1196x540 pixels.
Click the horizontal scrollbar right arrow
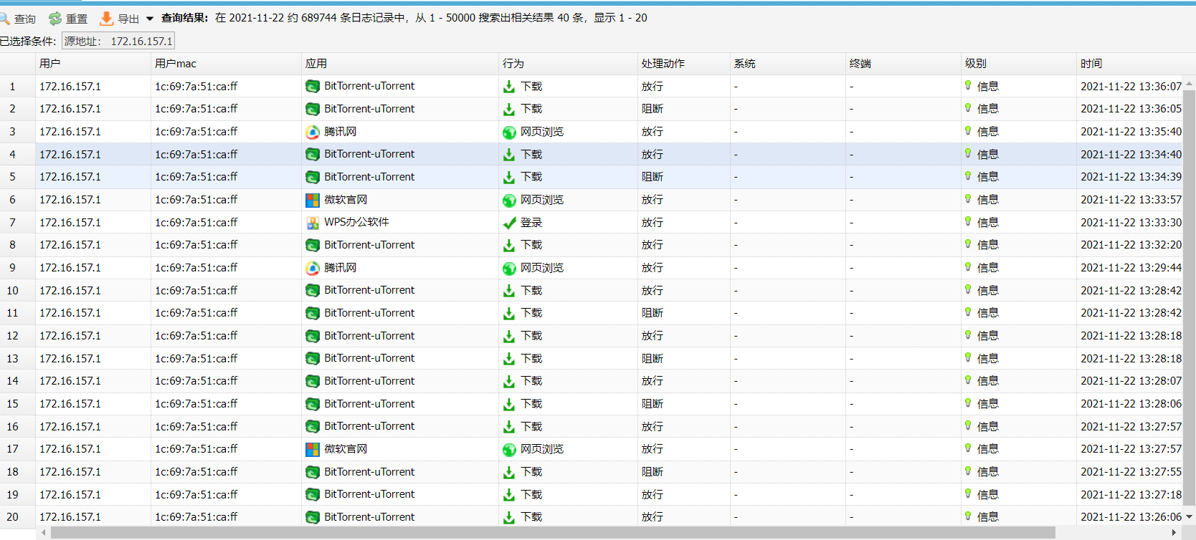point(1174,533)
